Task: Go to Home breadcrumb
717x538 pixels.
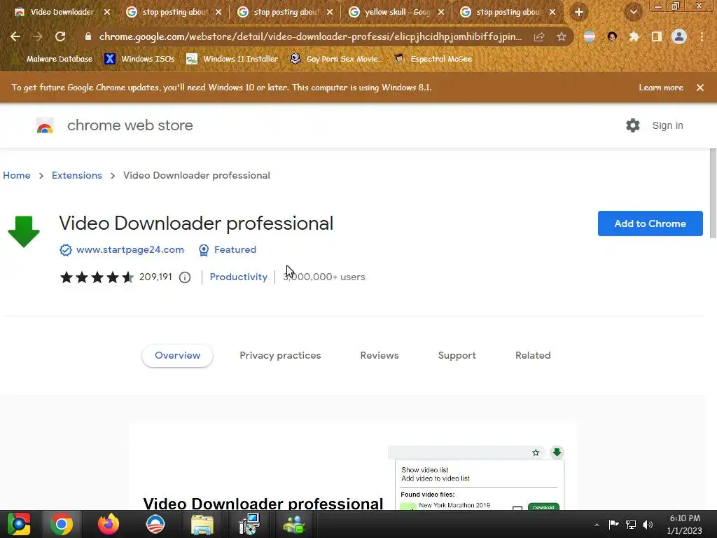Action: click(x=17, y=175)
